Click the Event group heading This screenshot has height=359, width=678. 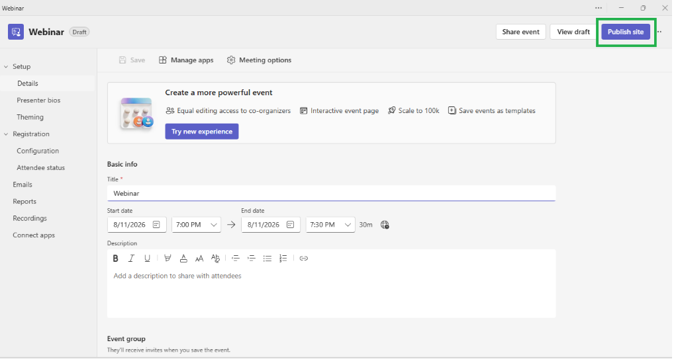(126, 339)
